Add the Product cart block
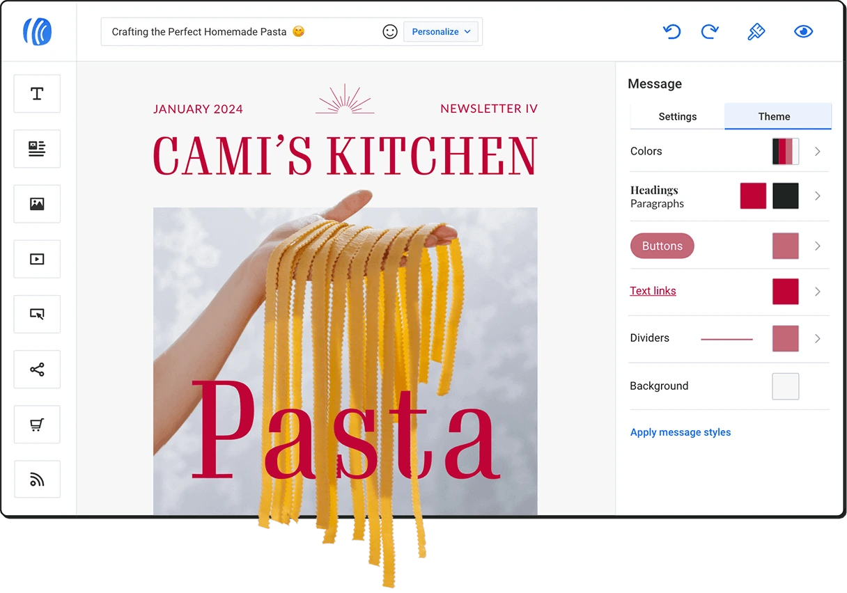This screenshot has height=593, width=847. click(37, 425)
